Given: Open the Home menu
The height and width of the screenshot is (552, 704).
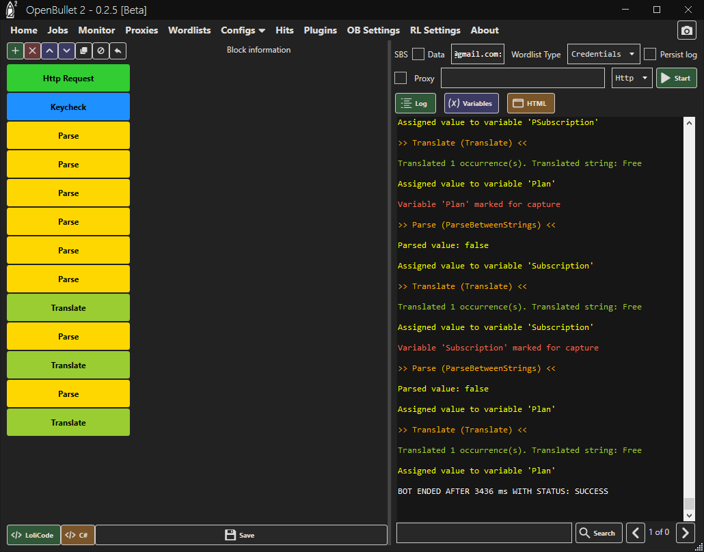Looking at the screenshot, I should click(24, 31).
